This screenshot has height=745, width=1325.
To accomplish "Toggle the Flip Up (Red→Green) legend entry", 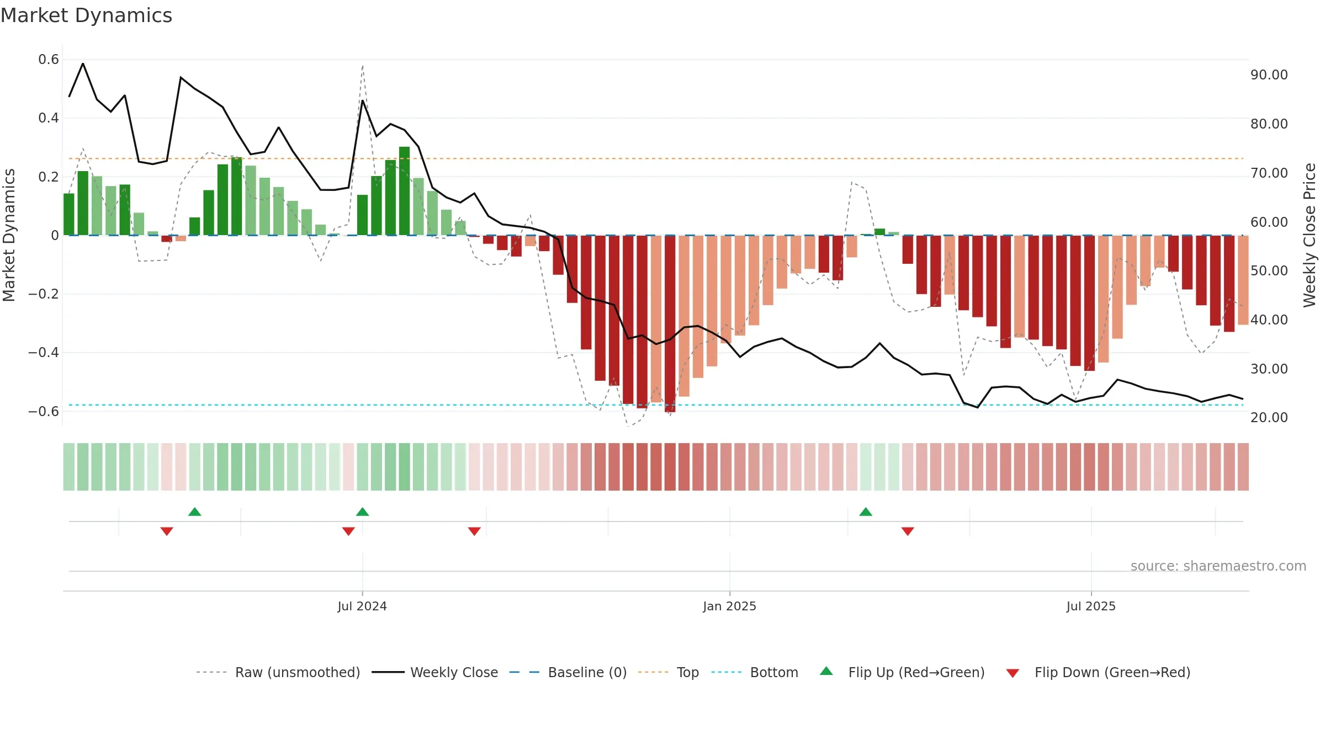I will coord(902,672).
